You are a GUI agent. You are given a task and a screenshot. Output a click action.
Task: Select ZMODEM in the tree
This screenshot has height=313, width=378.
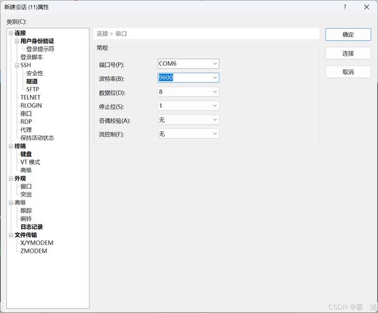coord(34,251)
